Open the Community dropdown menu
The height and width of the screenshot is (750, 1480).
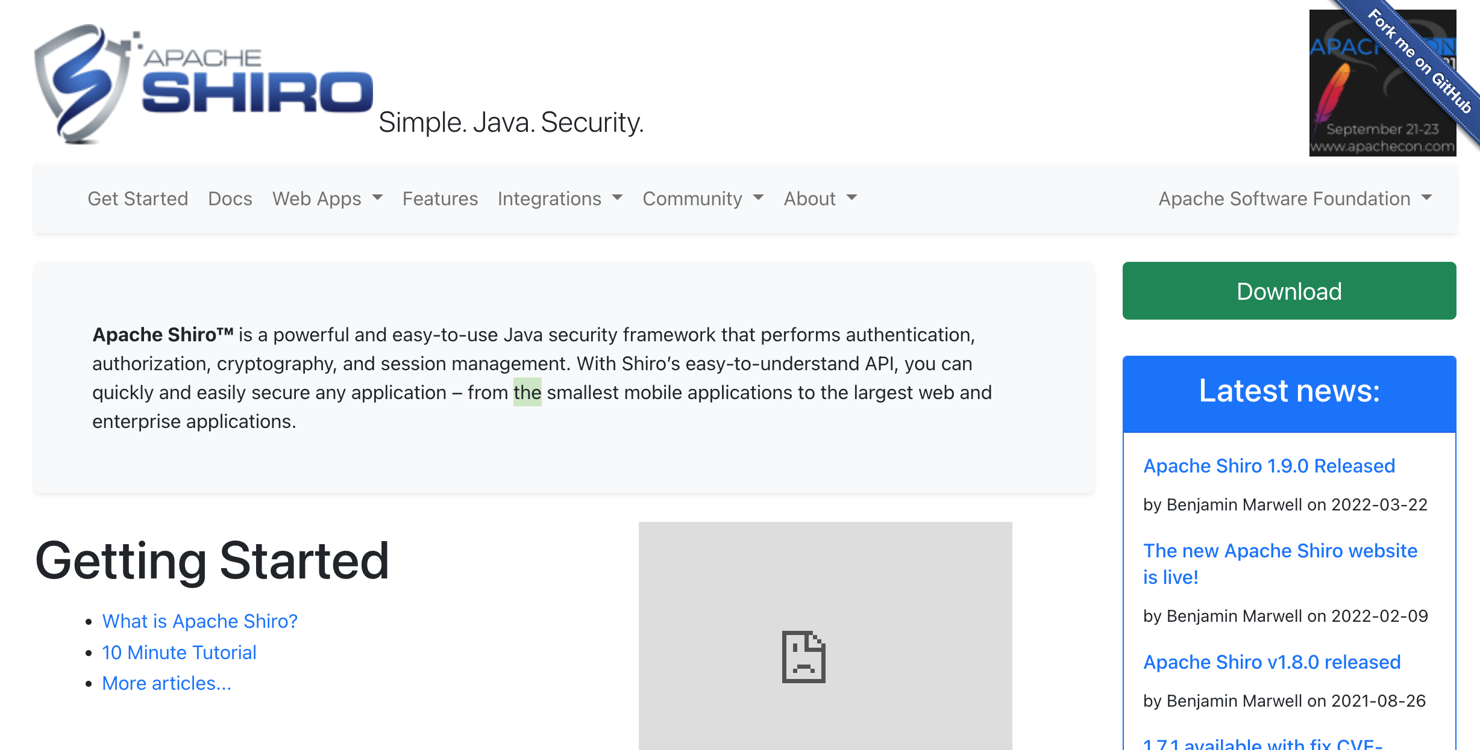(x=703, y=199)
